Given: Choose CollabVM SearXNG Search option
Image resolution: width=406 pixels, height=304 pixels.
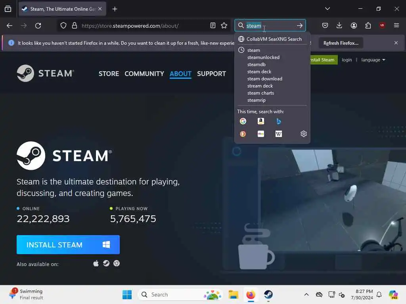Looking at the screenshot, I should click(272, 39).
